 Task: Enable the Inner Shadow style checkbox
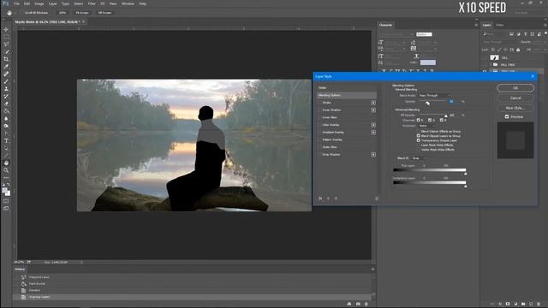(319, 110)
